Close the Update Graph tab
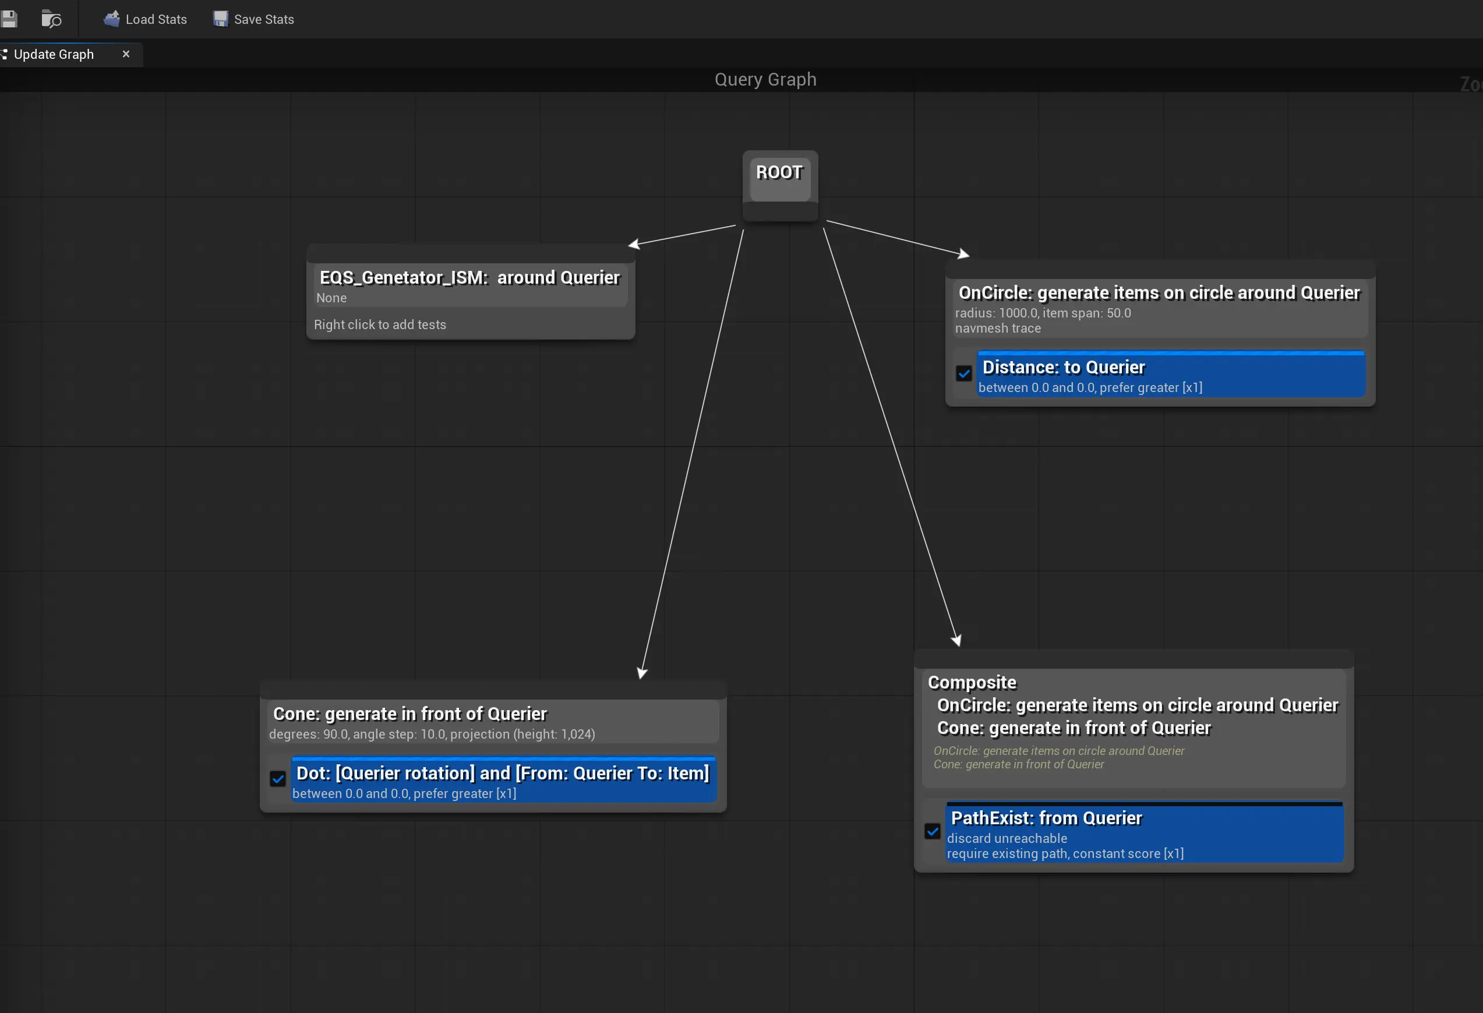1483x1013 pixels. 126,54
